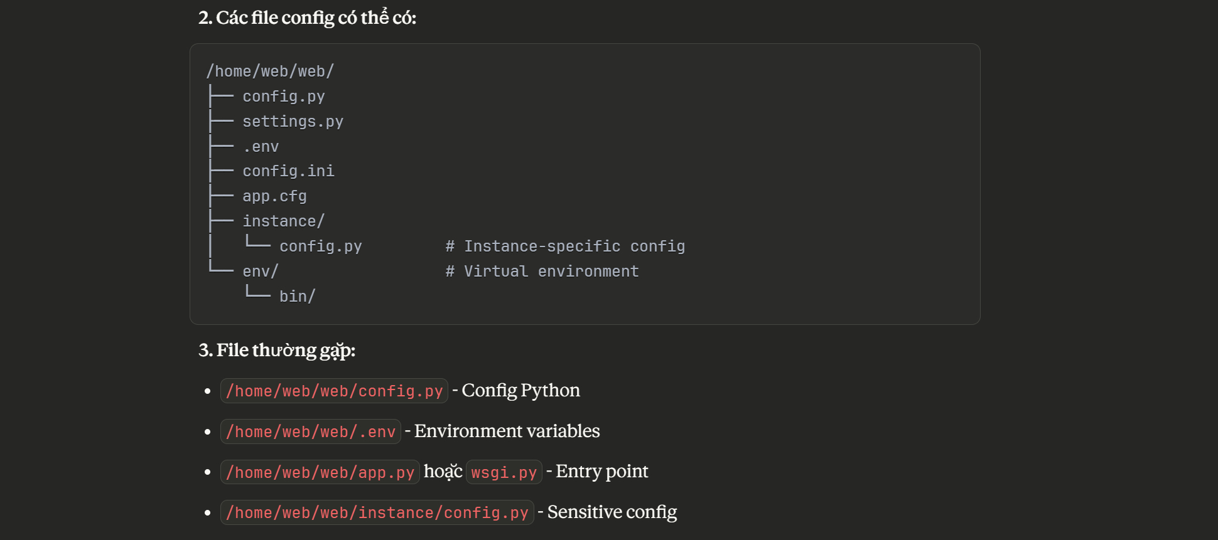
Task: Select settings.py in the directory tree
Action: (293, 122)
